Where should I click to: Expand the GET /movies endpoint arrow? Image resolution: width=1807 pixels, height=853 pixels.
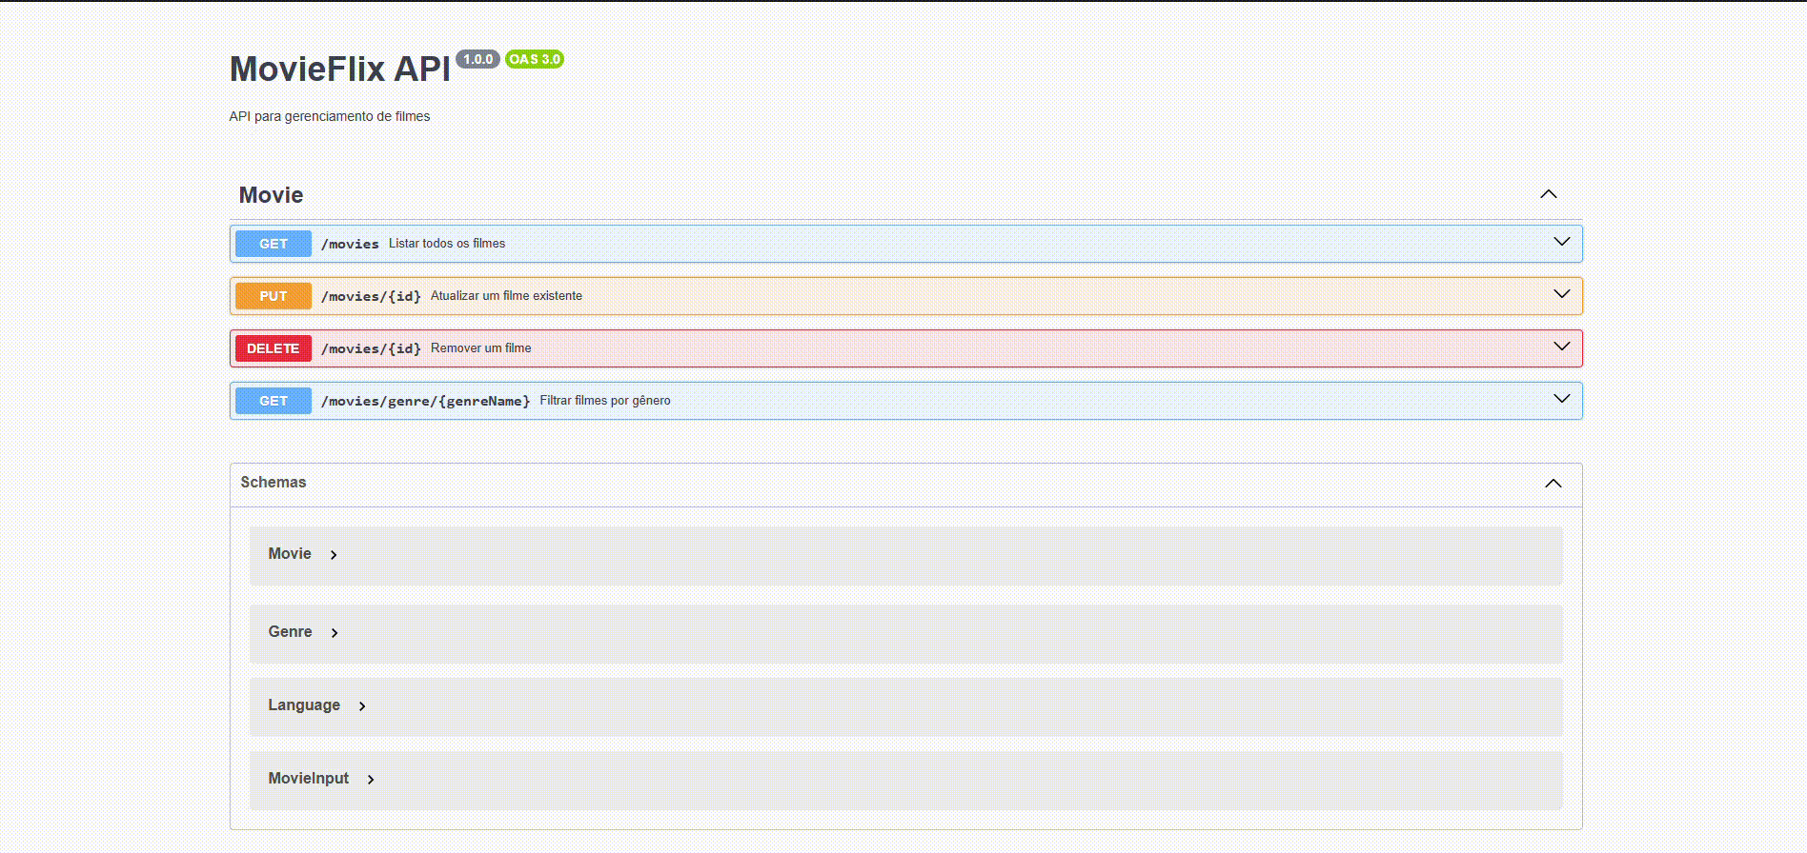1561,242
